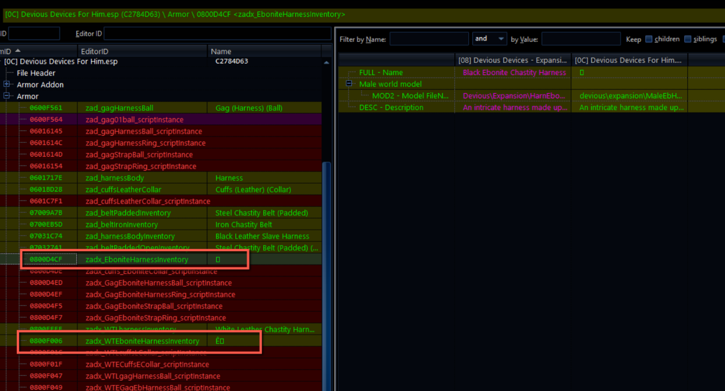Sort by the EditorID column header

142,51
